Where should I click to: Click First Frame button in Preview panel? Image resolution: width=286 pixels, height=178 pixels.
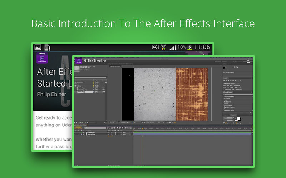[x=224, y=80]
